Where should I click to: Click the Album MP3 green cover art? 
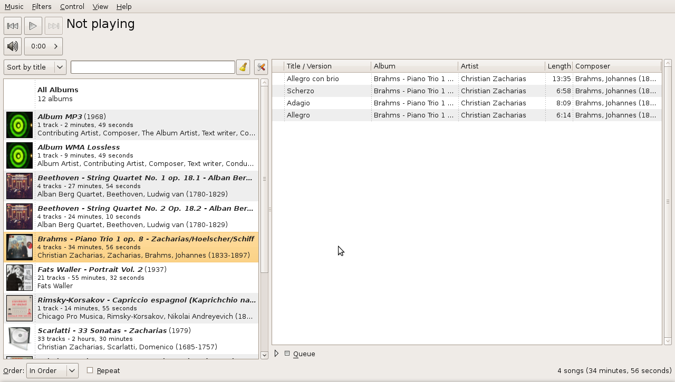click(20, 125)
